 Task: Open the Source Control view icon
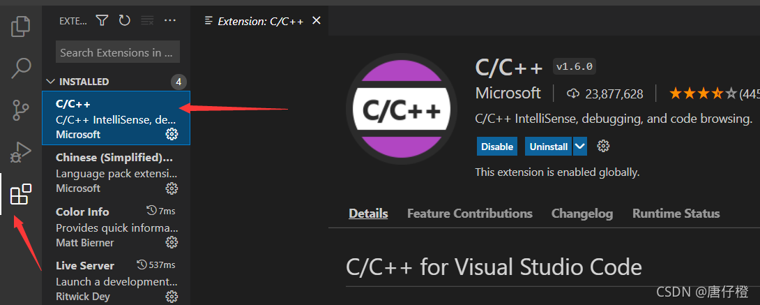pyautogui.click(x=21, y=110)
